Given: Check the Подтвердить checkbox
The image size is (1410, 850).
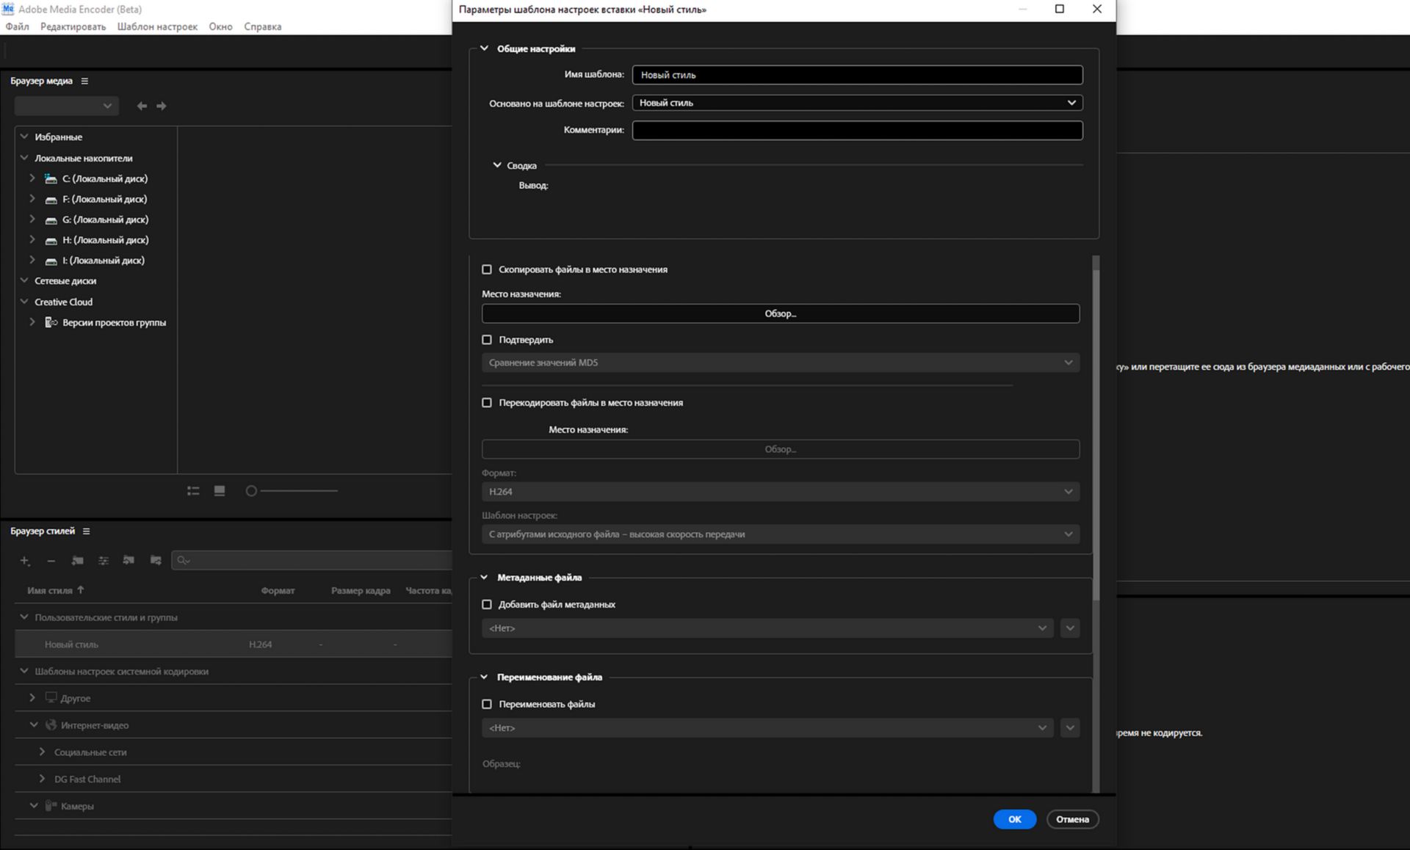Looking at the screenshot, I should tap(487, 340).
